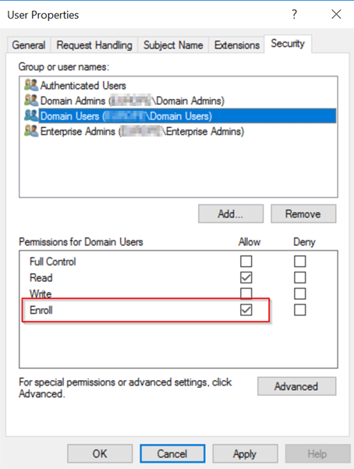
Task: Click the Add... button
Action: (x=231, y=214)
